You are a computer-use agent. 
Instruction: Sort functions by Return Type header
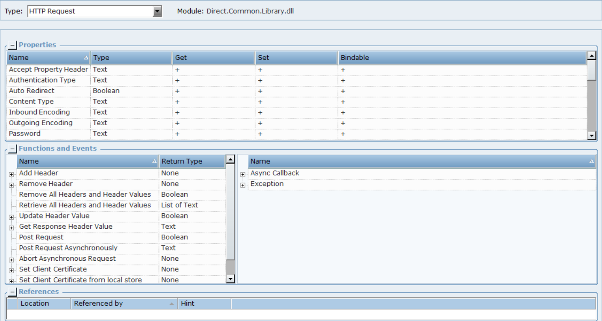point(192,161)
